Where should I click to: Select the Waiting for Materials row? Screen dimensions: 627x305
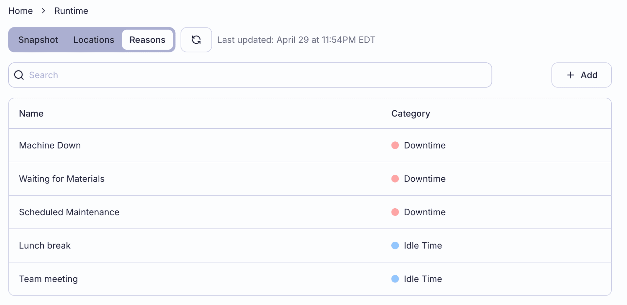tap(62, 179)
